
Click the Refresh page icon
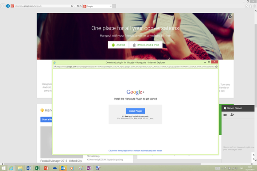(x=81, y=6)
